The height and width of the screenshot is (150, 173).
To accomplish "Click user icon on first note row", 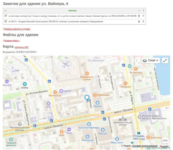I will point(143,16).
